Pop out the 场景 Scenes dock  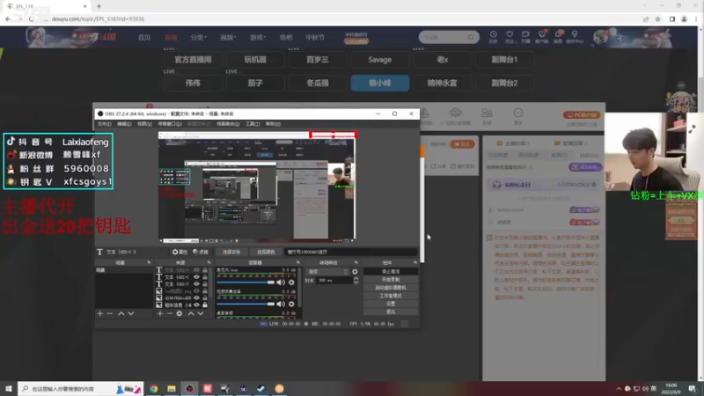click(x=149, y=262)
